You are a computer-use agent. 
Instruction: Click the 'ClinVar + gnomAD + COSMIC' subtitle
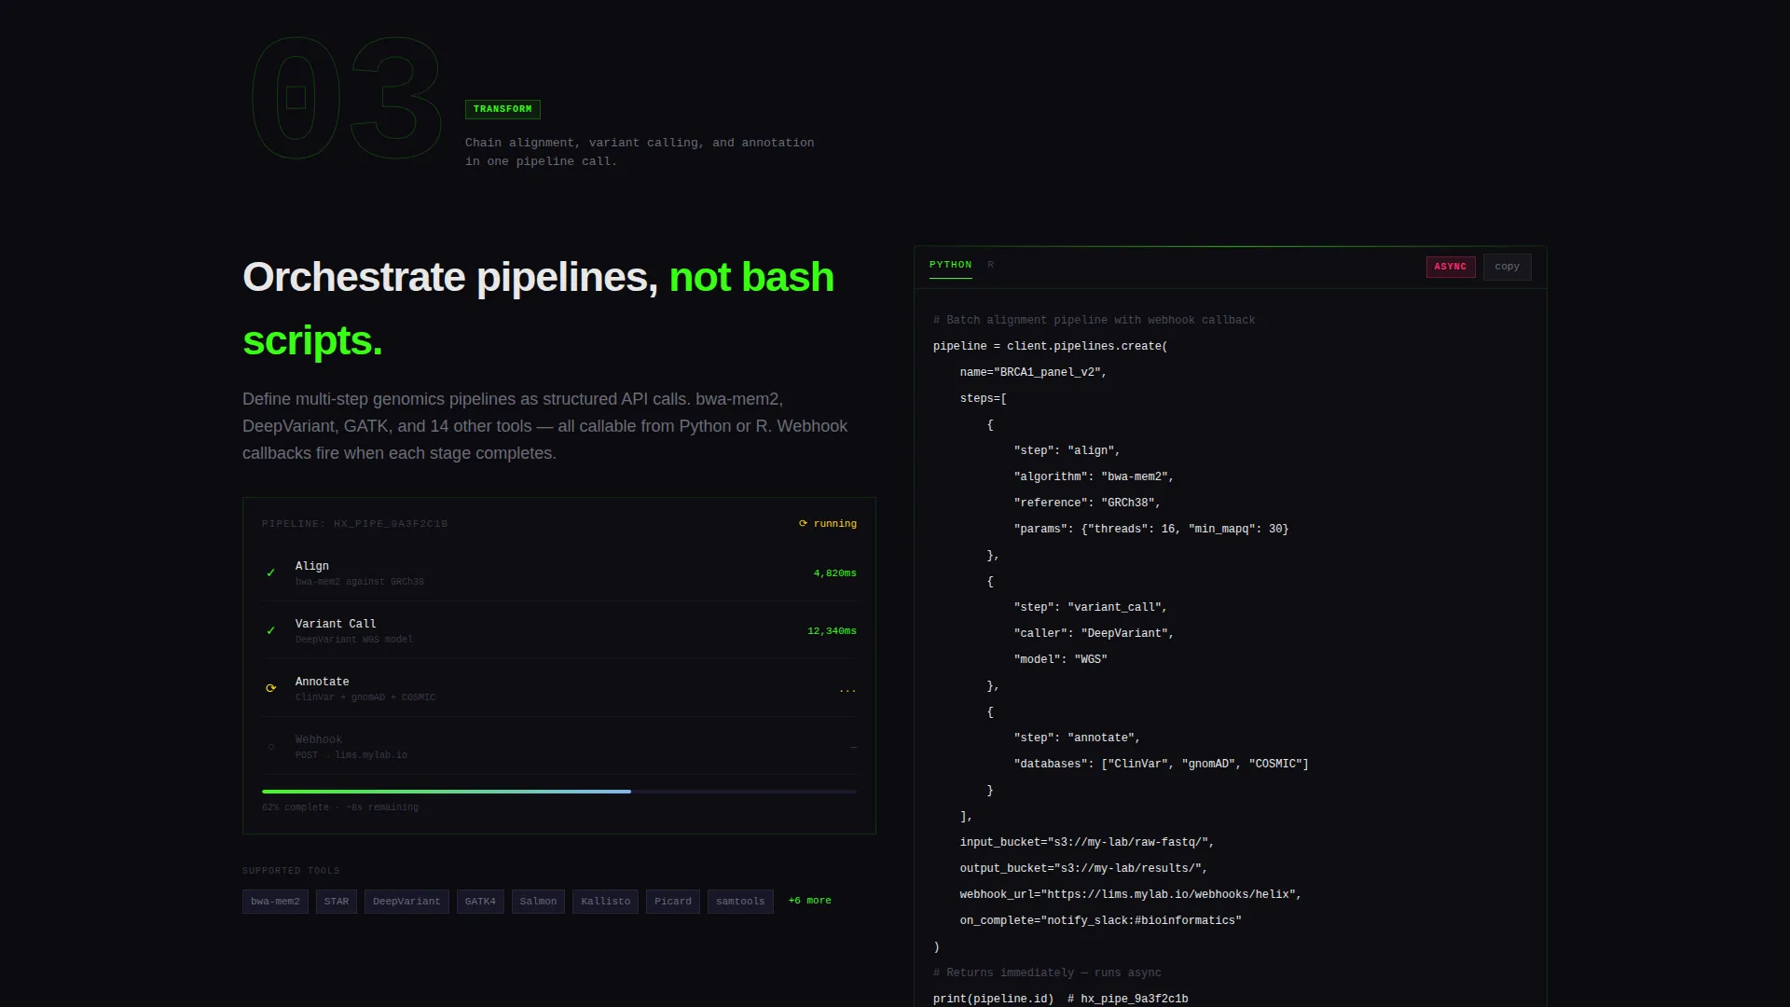365,697
